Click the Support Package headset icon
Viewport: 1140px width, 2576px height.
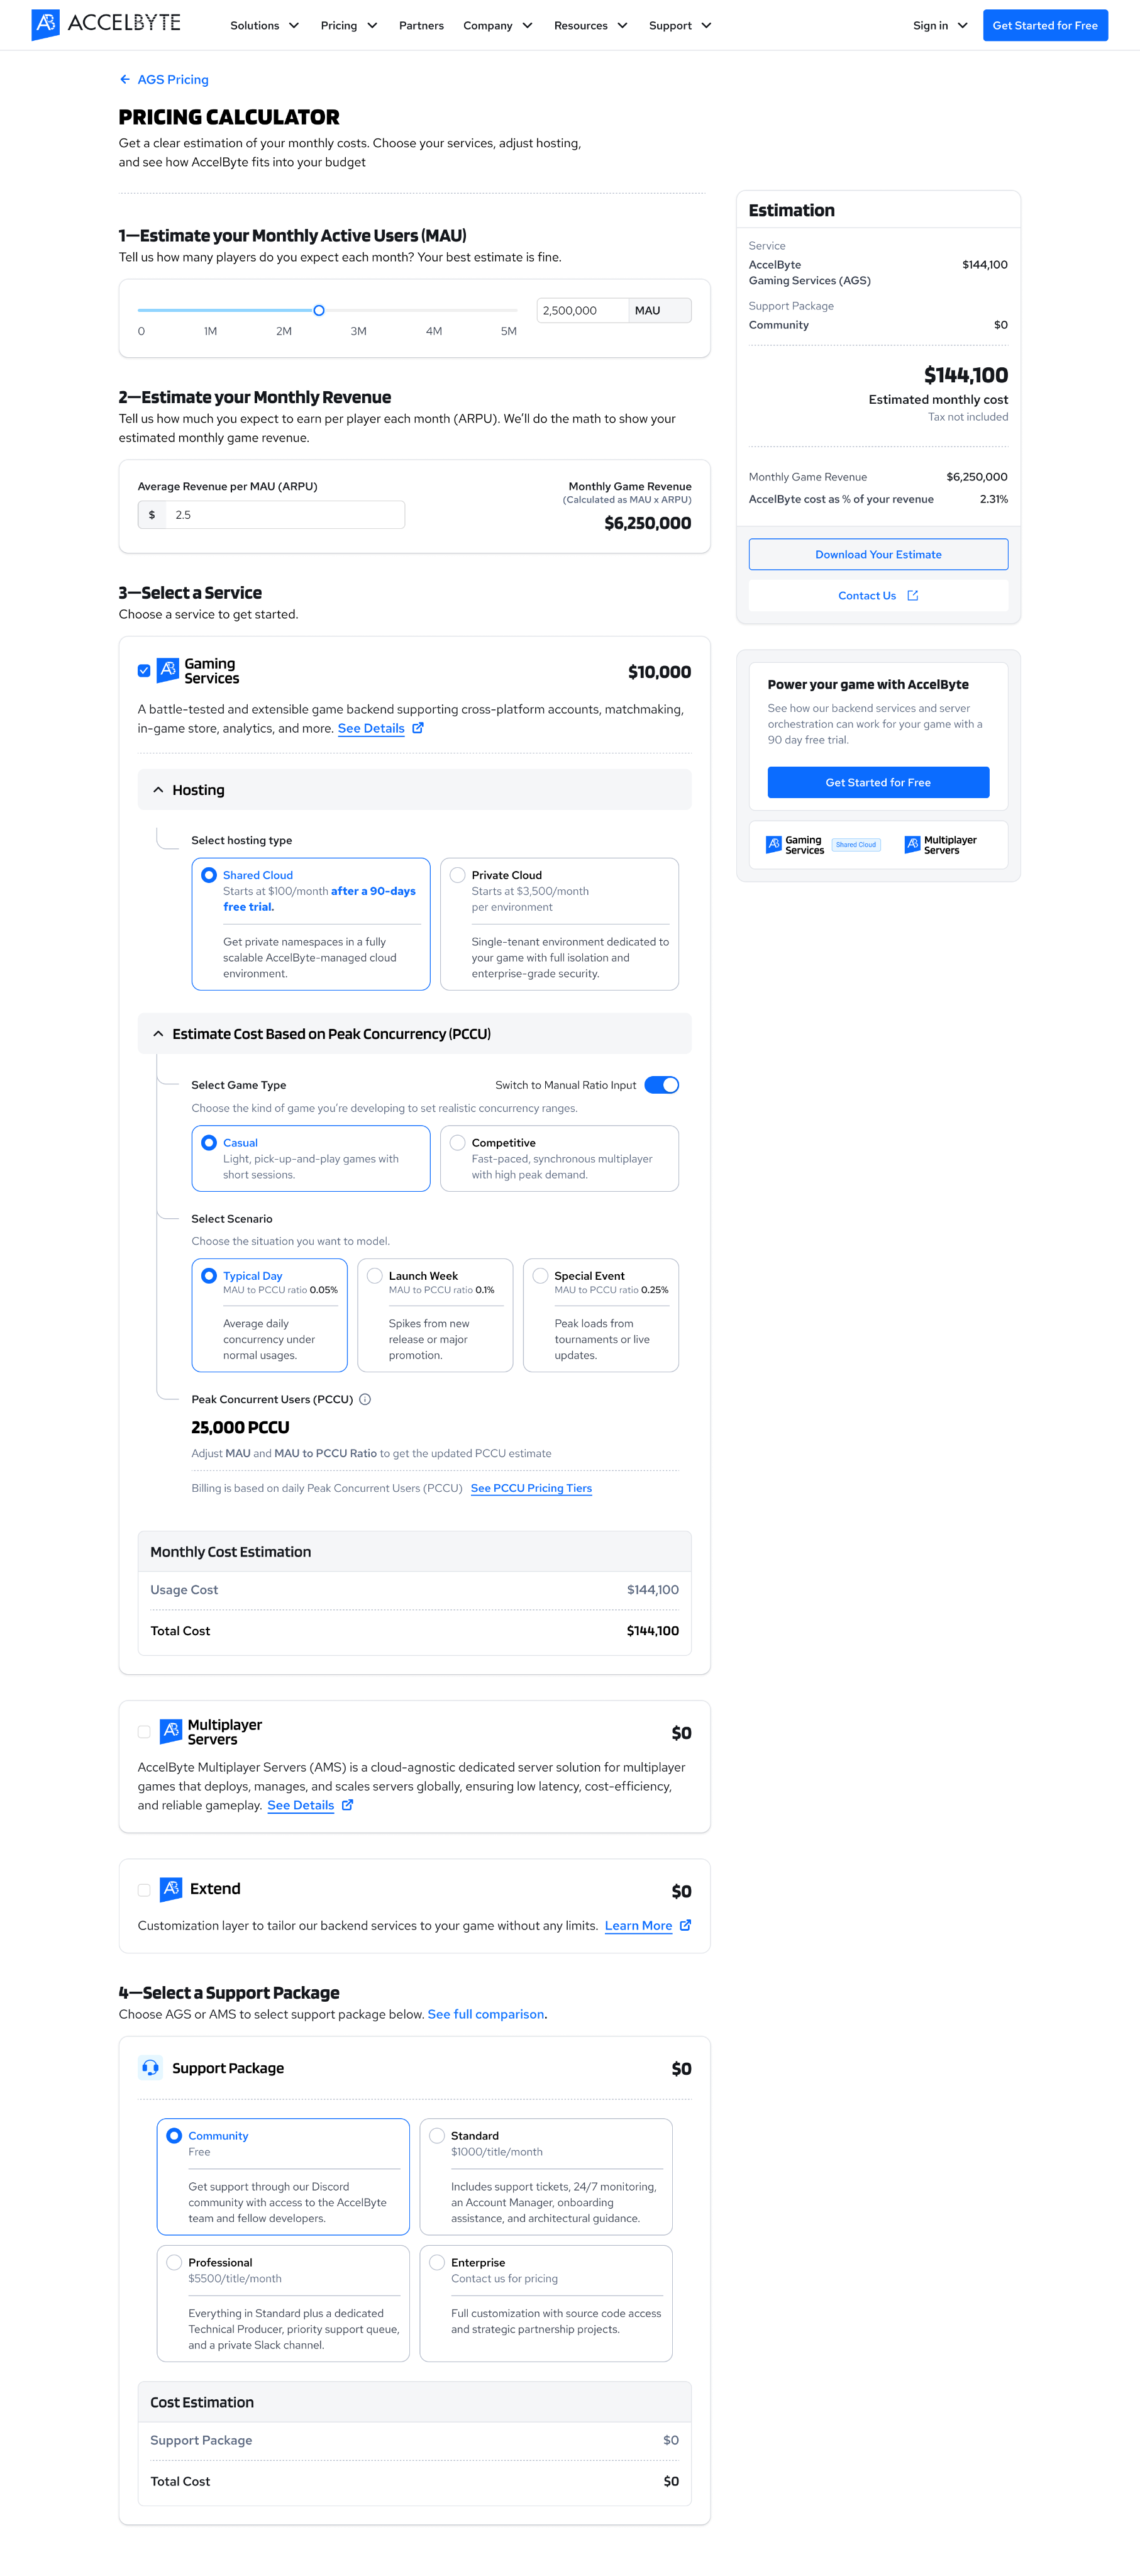click(x=150, y=2068)
